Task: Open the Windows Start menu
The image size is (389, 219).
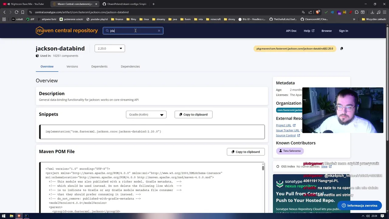Action: [x=4, y=216]
